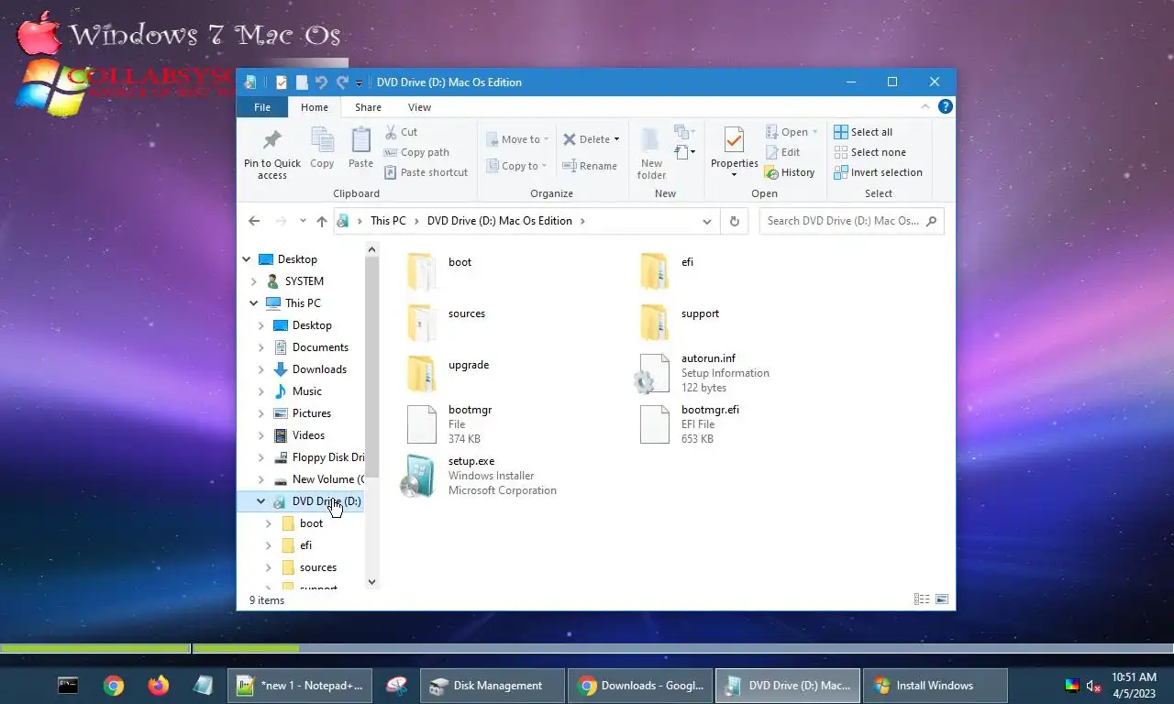The height and width of the screenshot is (704, 1174).
Task: Click Select all in ribbon
Action: tap(863, 132)
